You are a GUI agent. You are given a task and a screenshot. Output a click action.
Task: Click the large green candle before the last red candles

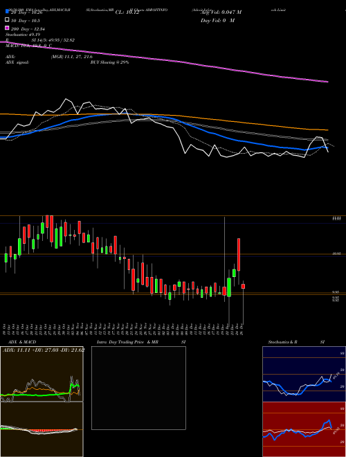229,287
